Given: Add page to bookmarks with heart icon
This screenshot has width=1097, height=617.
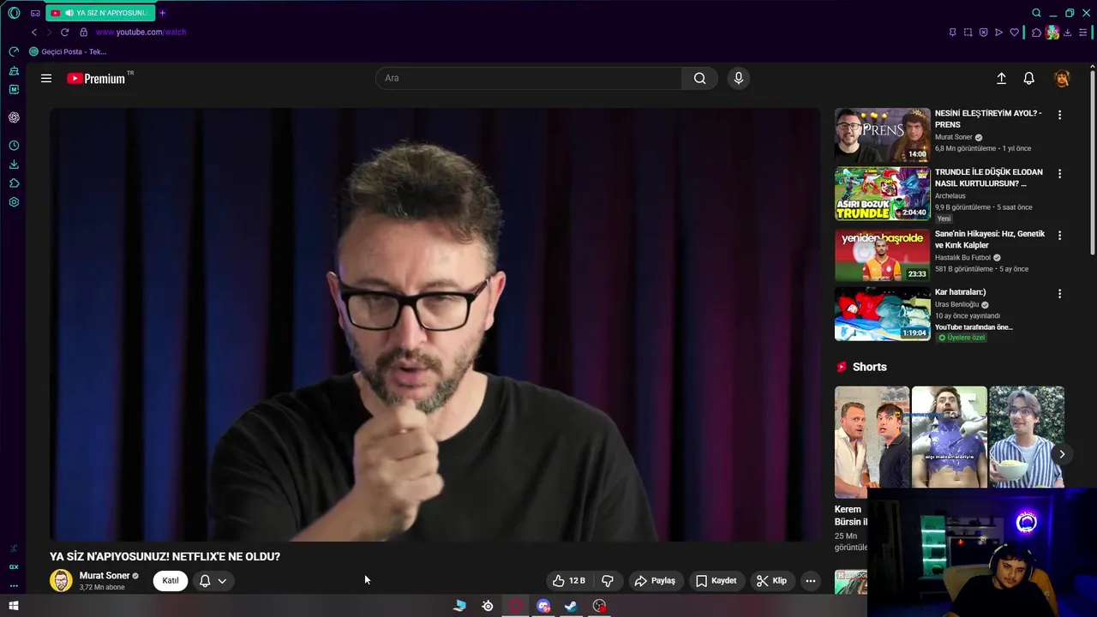Looking at the screenshot, I should coord(1014,33).
